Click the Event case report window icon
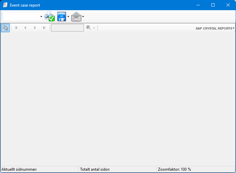The height and width of the screenshot is (173, 236). point(5,5)
